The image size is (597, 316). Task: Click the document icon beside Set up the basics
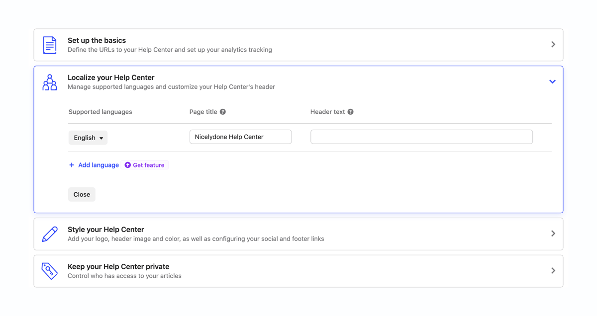49,44
